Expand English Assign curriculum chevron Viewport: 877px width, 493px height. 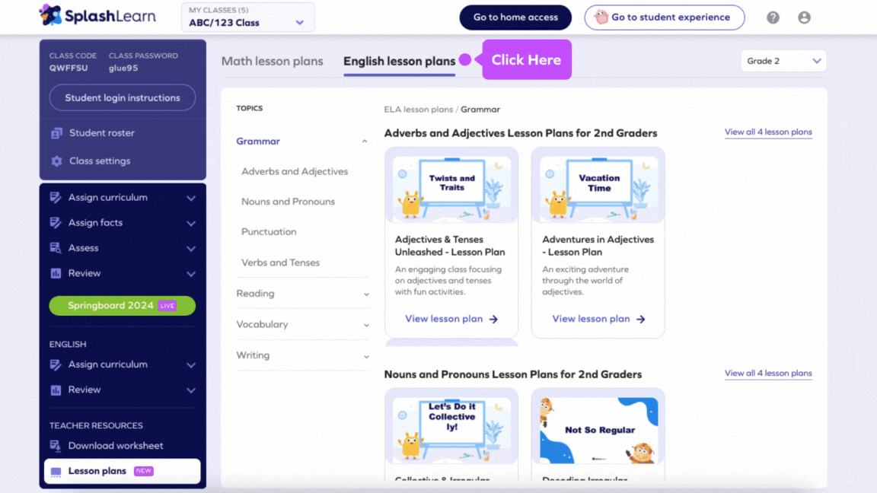point(191,365)
